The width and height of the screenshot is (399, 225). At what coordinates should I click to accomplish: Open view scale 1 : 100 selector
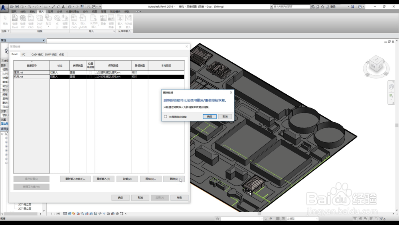pos(56,213)
